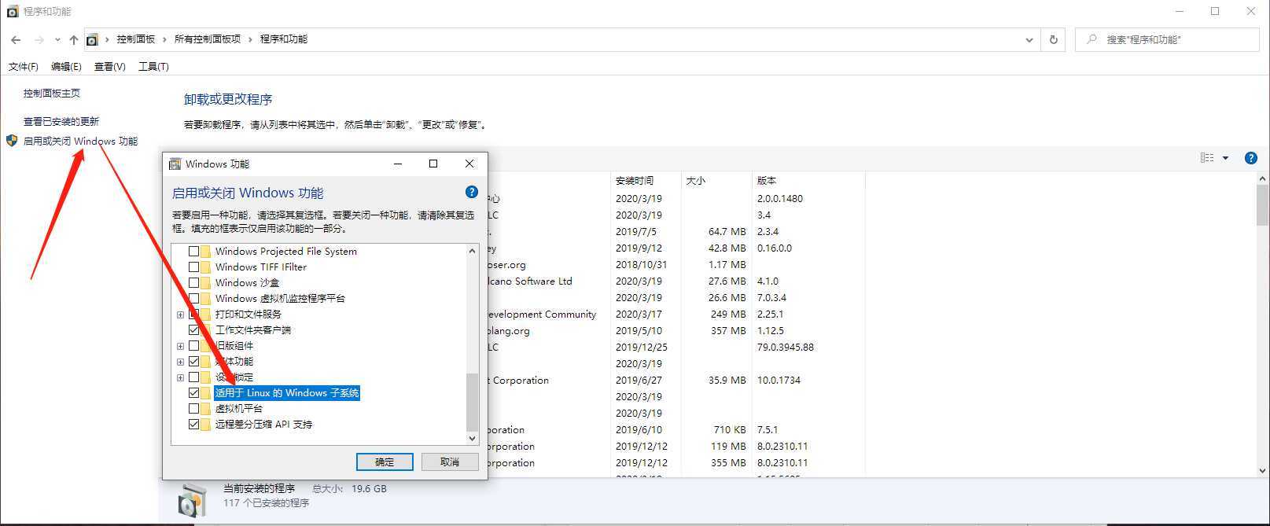The image size is (1270, 526).
Task: Click 启用或关闭 Windows 功能 link
Action: (80, 141)
